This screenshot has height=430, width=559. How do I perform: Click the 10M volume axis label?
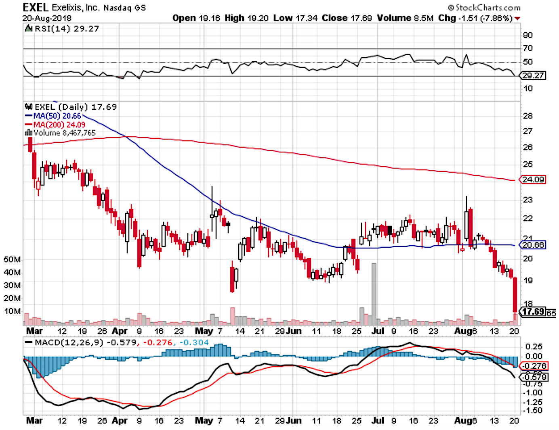[x=12, y=311]
